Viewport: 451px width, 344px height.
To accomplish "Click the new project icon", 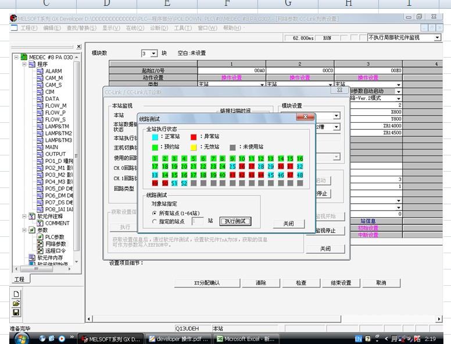I will [x=16, y=294].
